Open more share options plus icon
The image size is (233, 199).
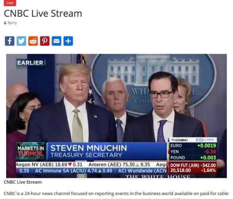click(68, 41)
